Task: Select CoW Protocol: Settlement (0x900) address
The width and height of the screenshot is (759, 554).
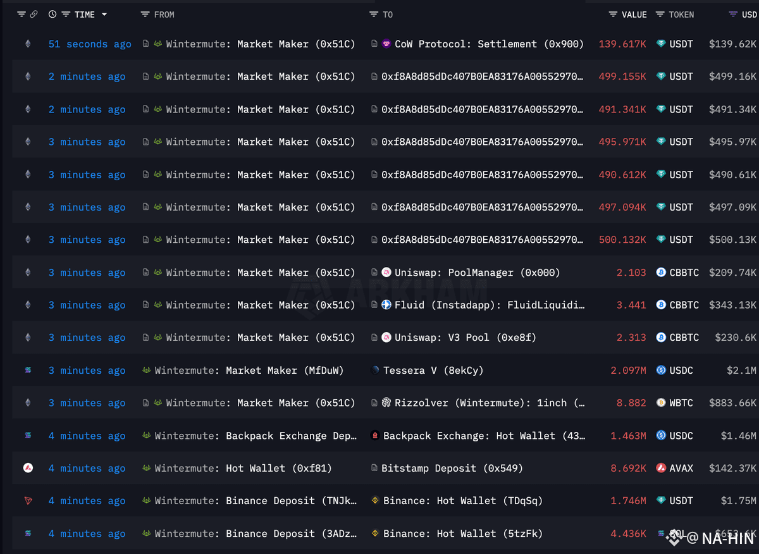Action: click(x=489, y=44)
